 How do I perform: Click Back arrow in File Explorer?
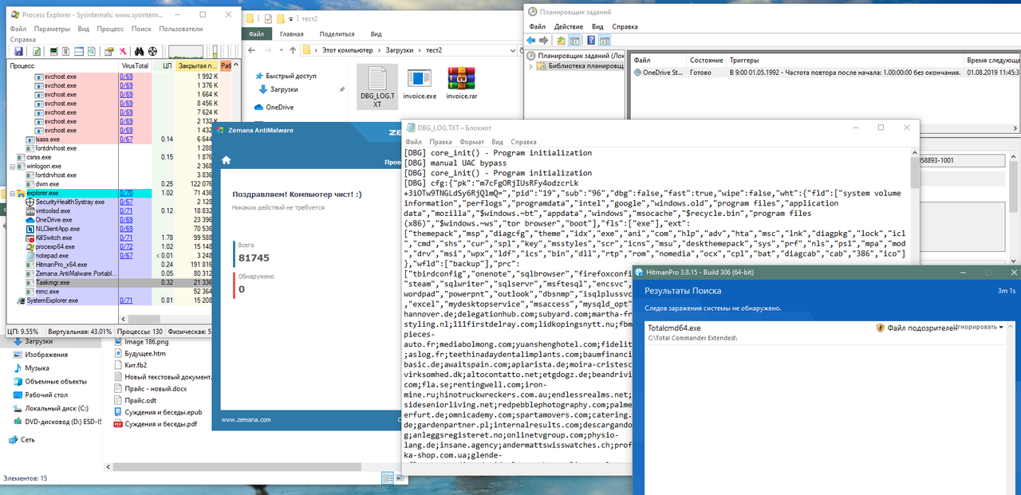click(251, 50)
